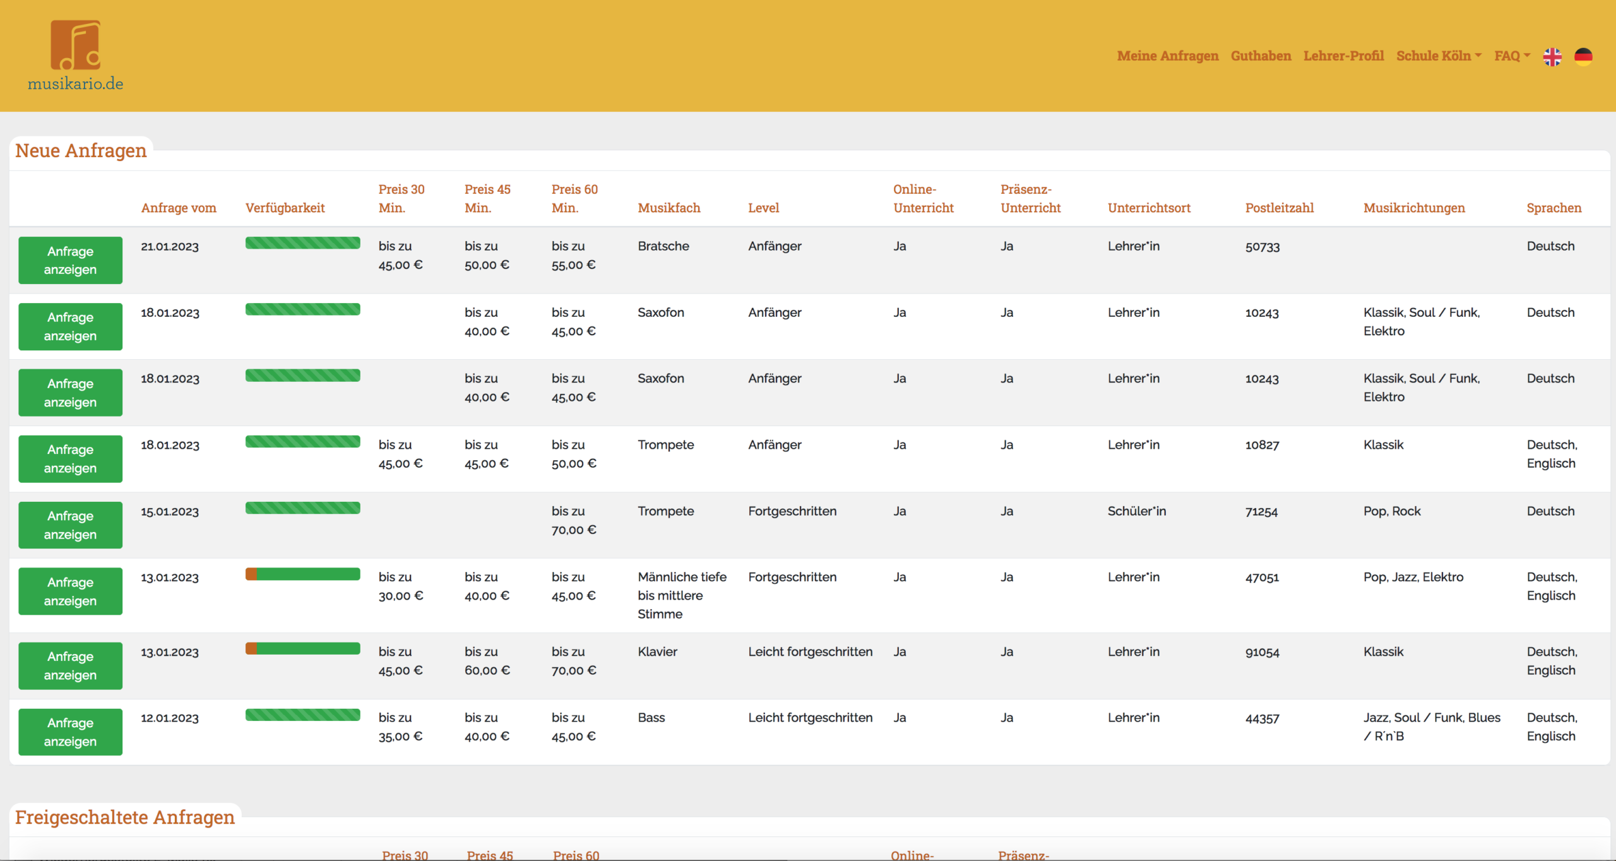
Task: Click postal code 47051
Action: click(x=1262, y=578)
